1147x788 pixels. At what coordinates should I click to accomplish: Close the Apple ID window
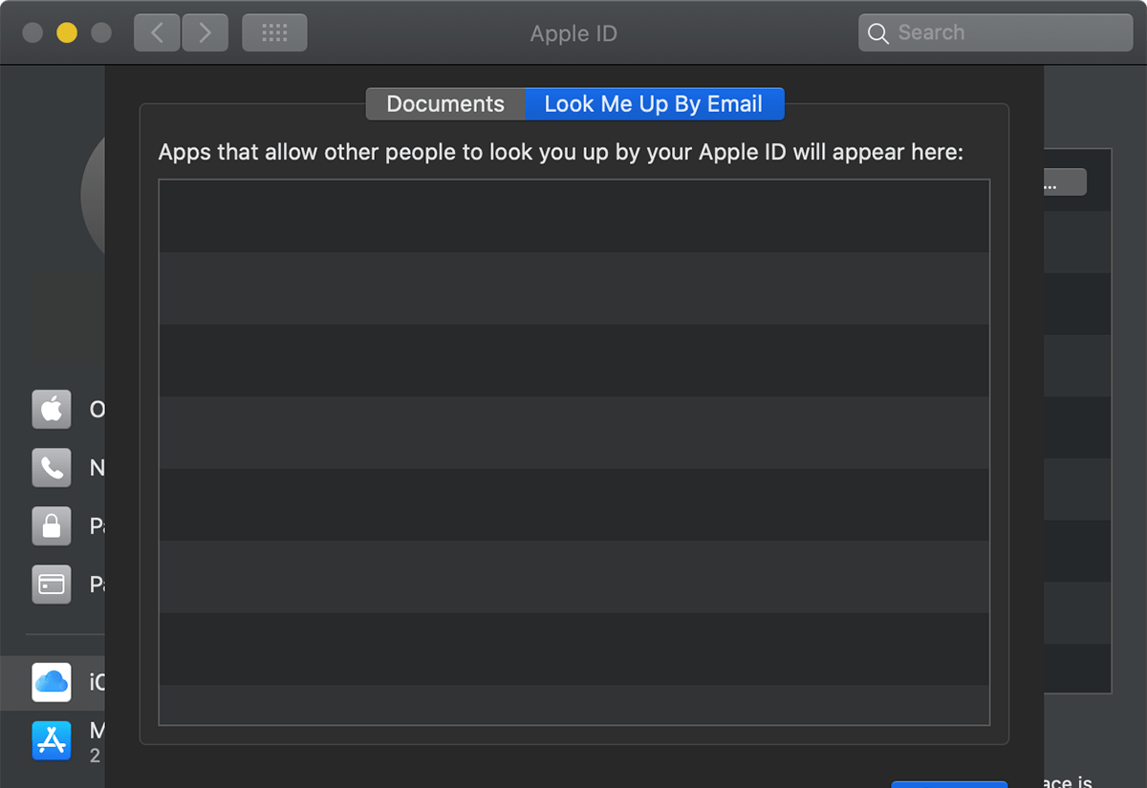(32, 33)
